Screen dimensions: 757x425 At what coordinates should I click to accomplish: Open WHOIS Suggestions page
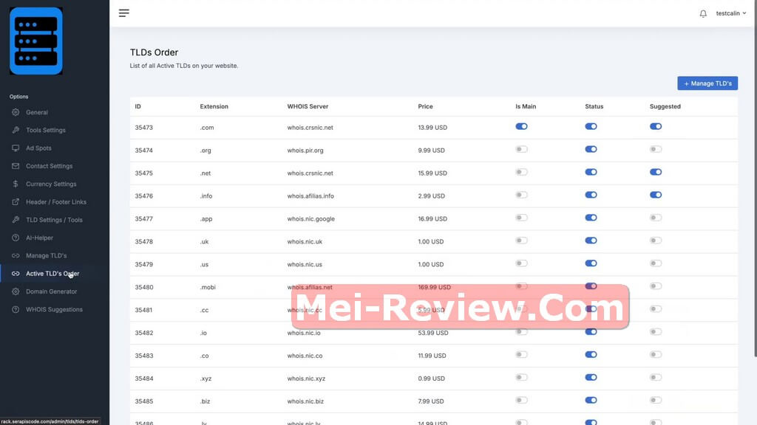[x=54, y=309]
